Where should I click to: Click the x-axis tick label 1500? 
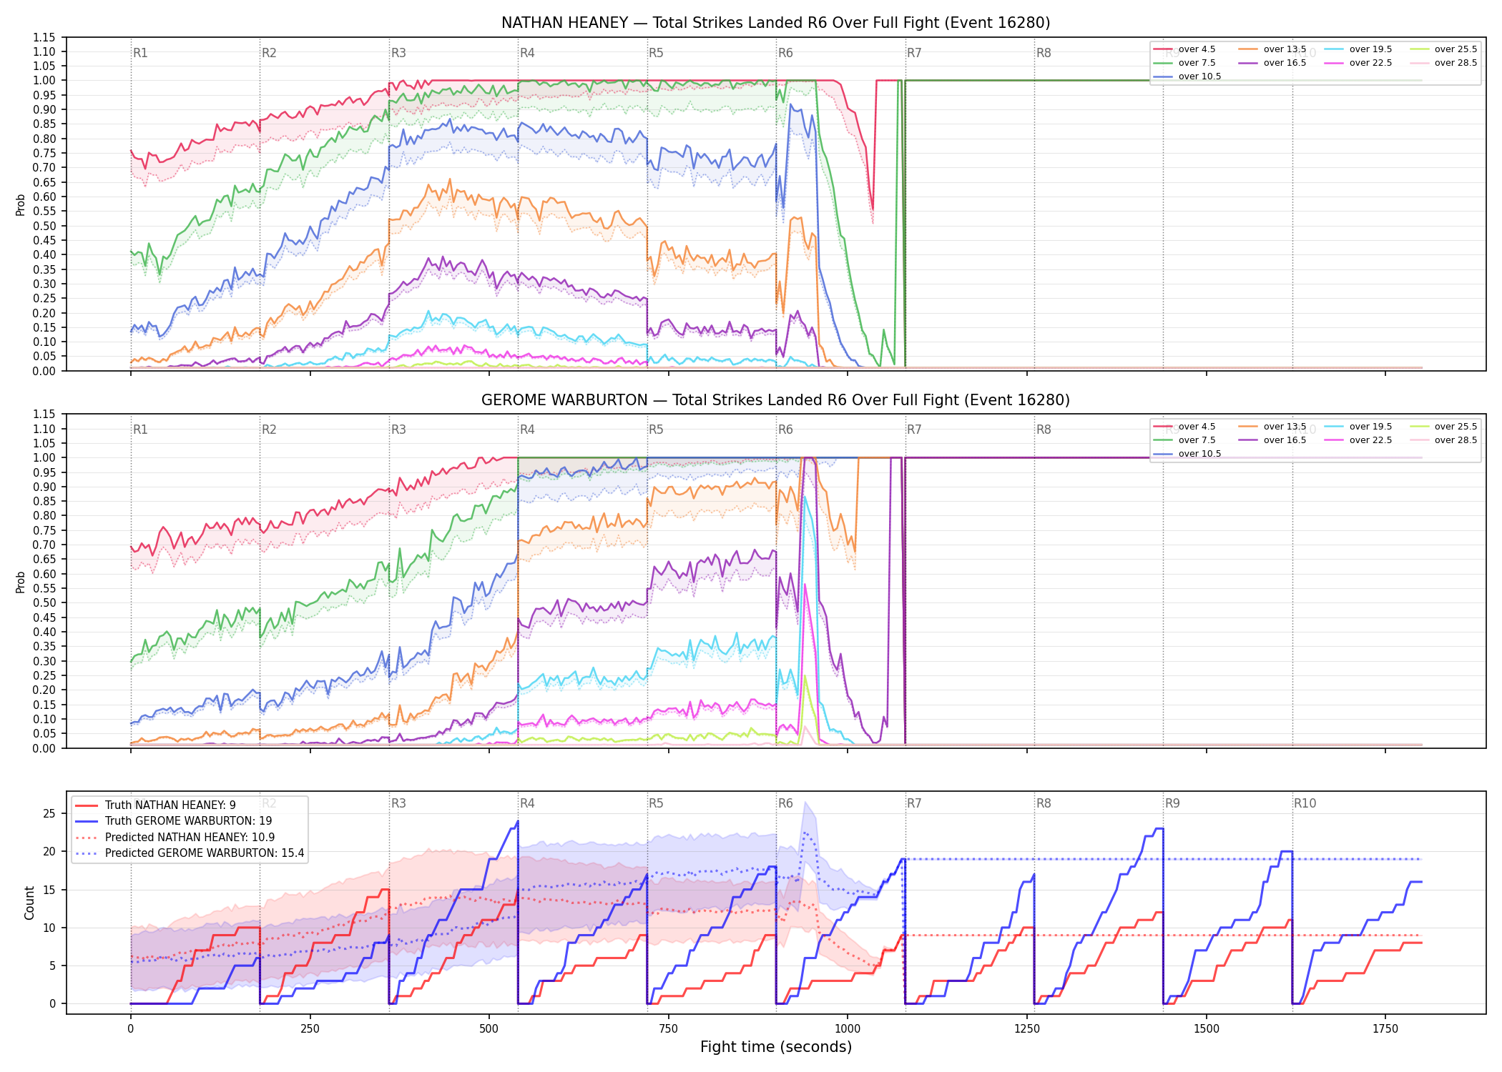click(1207, 1029)
